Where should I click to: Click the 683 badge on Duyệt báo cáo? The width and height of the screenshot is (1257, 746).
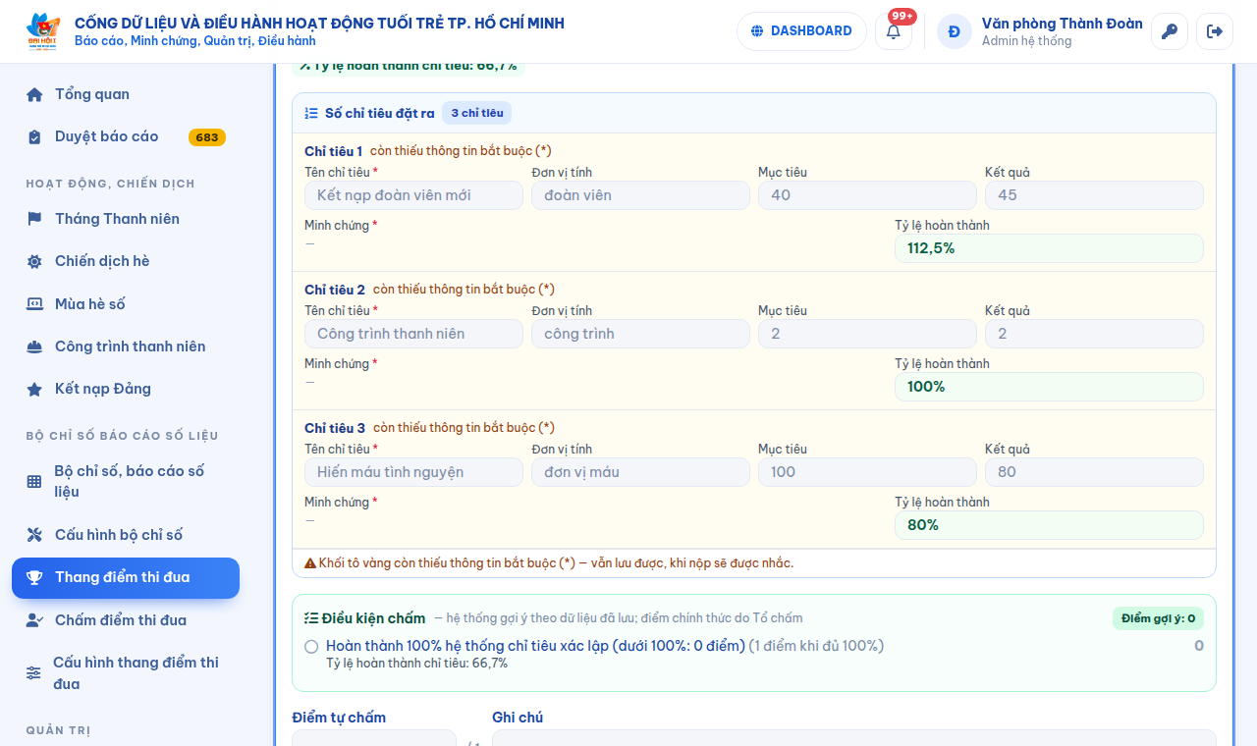(207, 137)
